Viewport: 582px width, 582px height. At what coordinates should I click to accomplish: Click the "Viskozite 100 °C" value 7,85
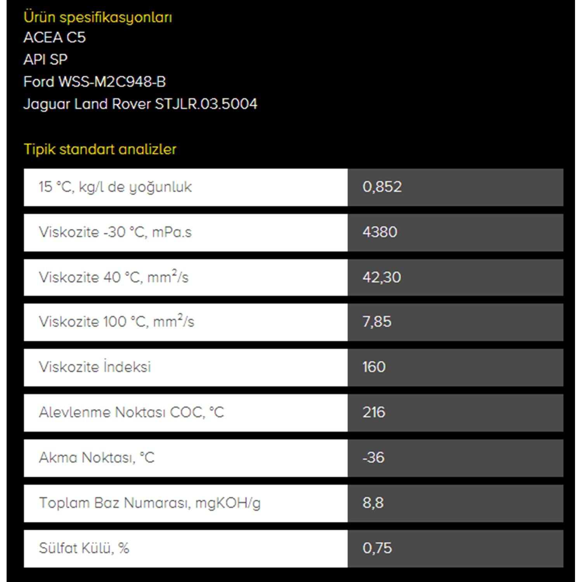pyautogui.click(x=377, y=322)
